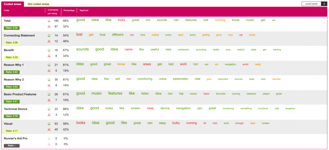The image size is (329, 150).
Task: Click tag word 'screen' in Technical Device tagcloud
Action: [135, 108]
